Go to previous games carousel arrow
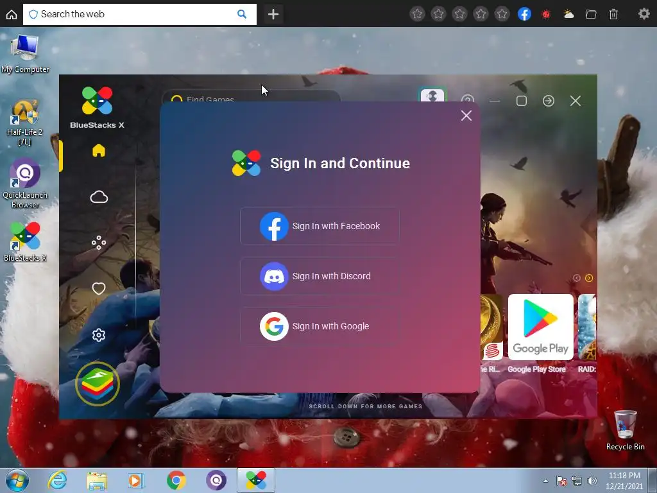Screen dimensions: 657x493 577,278
